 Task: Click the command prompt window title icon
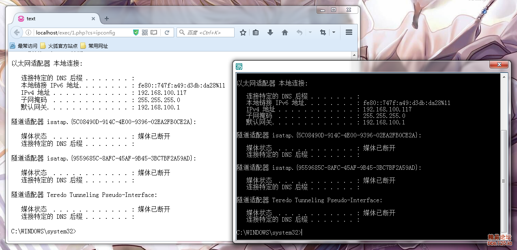tap(239, 66)
